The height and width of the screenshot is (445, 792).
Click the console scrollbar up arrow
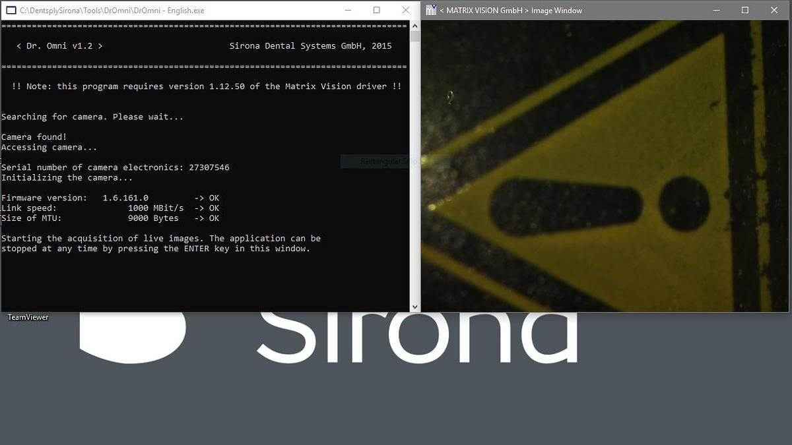414,26
